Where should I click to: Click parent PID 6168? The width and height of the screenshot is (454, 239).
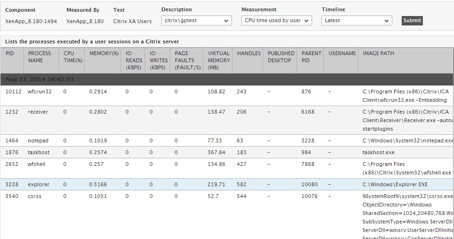308,112
